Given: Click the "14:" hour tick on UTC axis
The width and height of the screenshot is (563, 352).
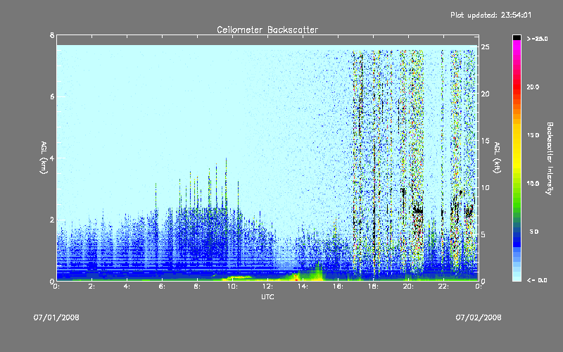Looking at the screenshot, I should 303,287.
